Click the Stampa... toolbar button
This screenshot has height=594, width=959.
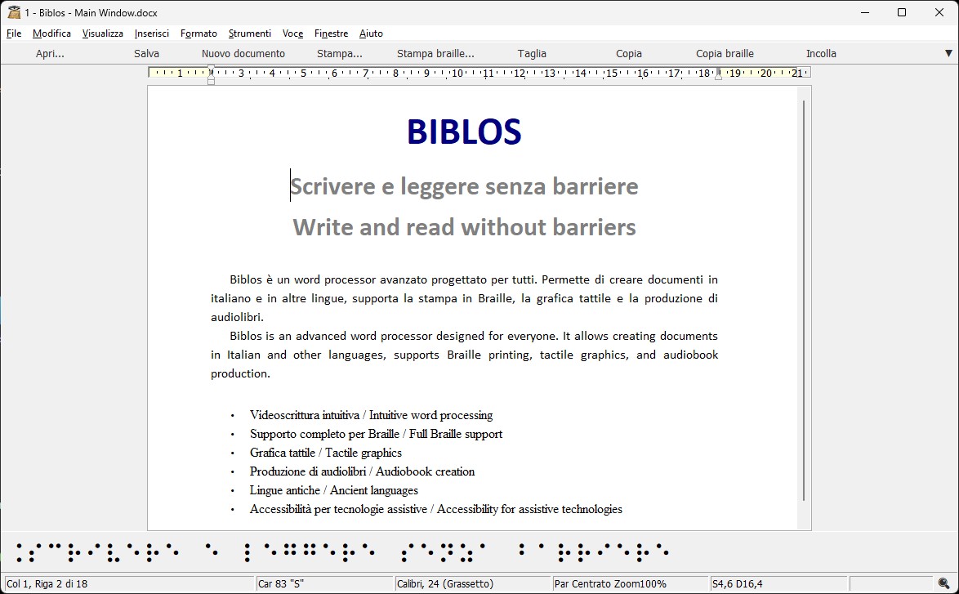point(340,54)
